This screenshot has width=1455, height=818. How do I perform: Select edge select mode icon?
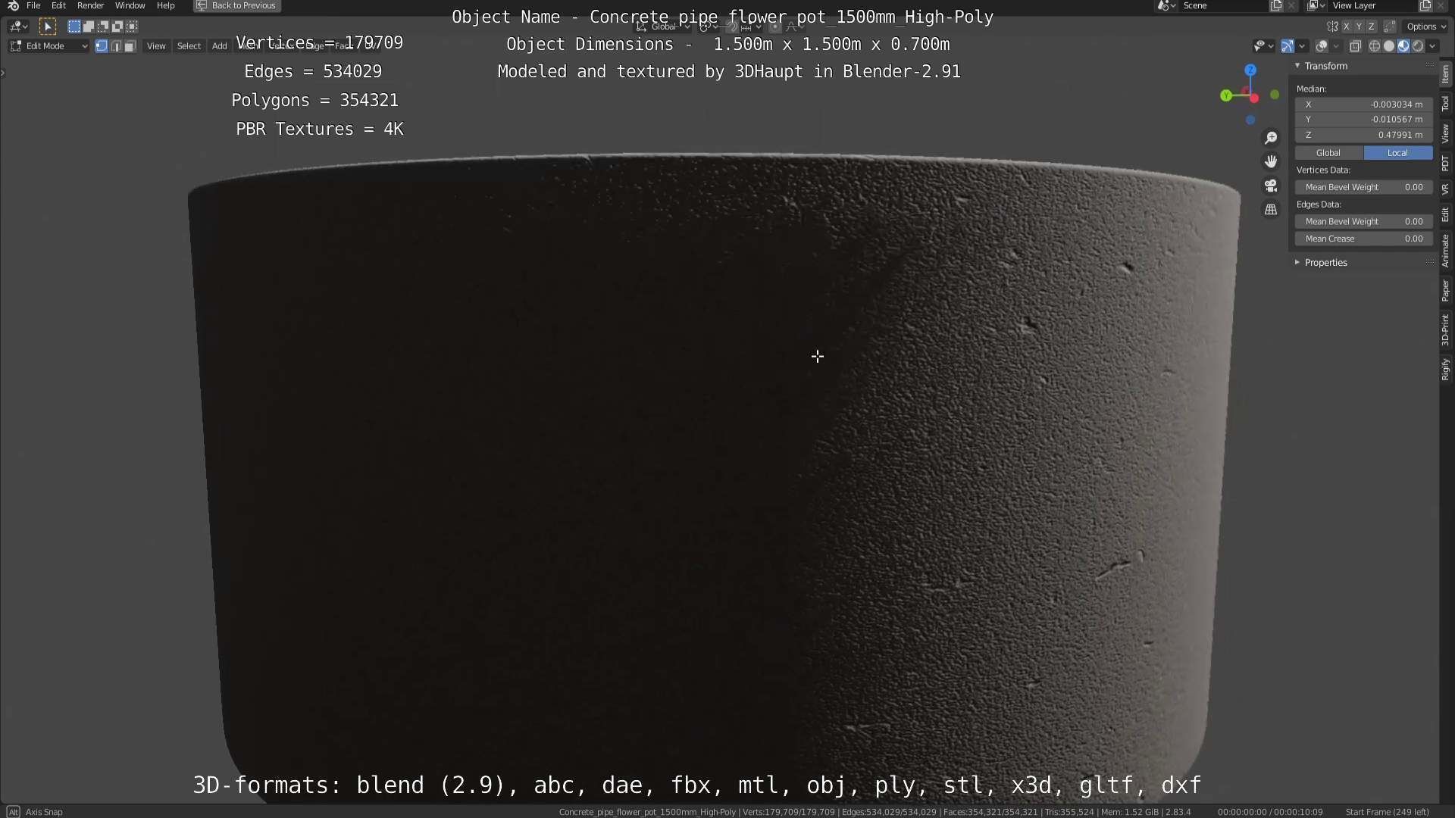click(x=115, y=46)
